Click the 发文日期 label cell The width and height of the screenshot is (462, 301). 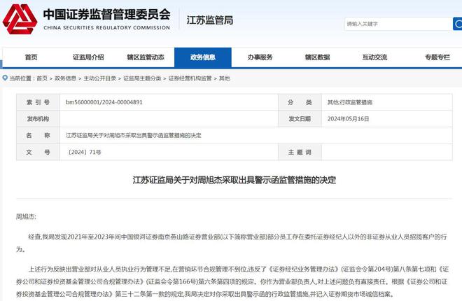300,119
